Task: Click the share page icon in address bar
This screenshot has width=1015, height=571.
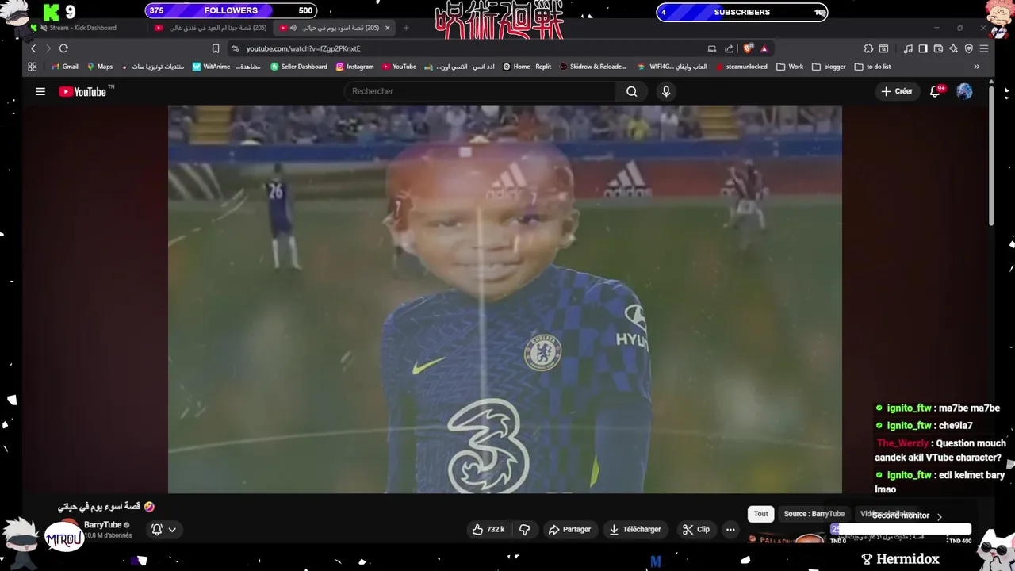Action: tap(729, 48)
